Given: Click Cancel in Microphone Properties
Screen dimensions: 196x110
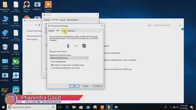Looking at the screenshot, I should (x=86, y=86).
